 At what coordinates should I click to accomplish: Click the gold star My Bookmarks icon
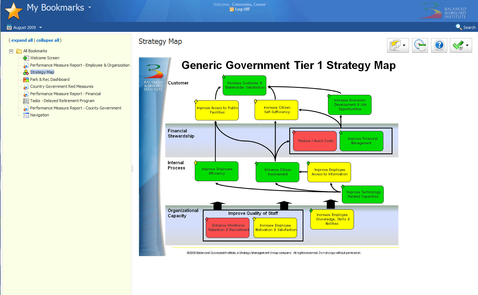click(14, 11)
